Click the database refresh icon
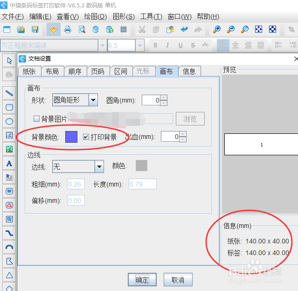The width and height of the screenshot is (298, 291). coord(110,29)
